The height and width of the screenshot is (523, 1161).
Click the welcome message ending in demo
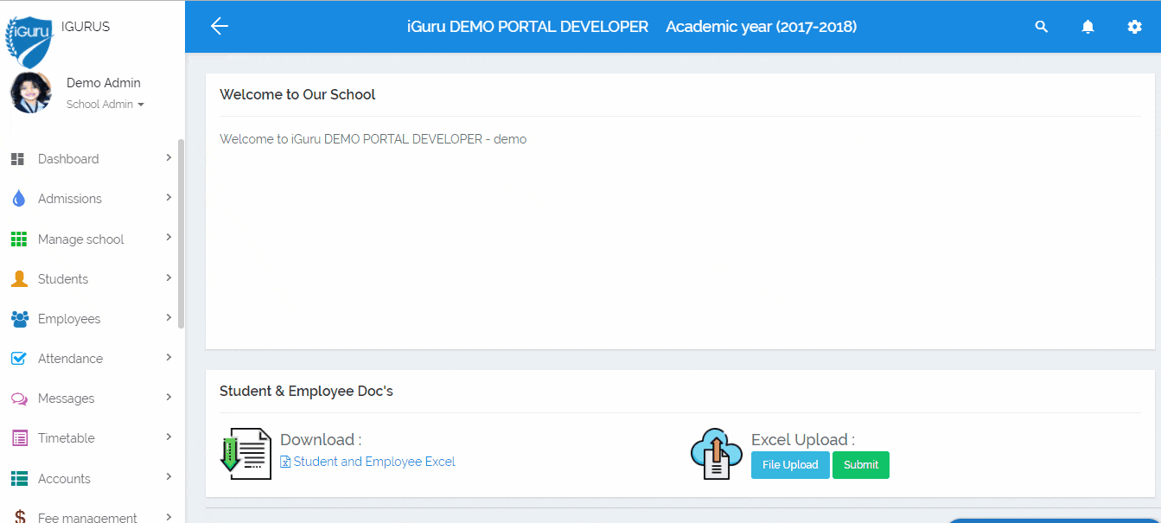coord(373,139)
